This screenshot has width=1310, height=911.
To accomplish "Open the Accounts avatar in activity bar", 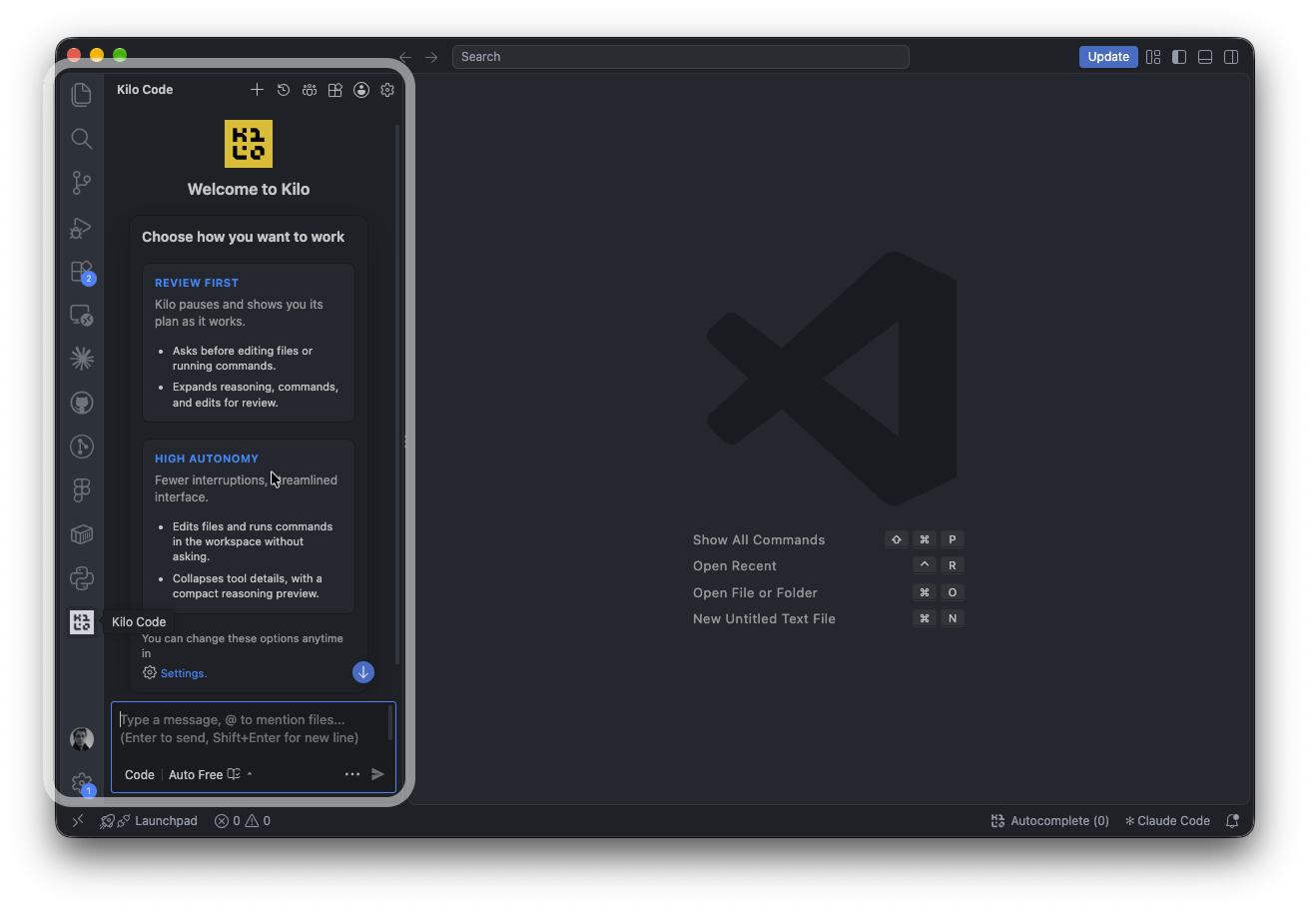I will tap(82, 739).
